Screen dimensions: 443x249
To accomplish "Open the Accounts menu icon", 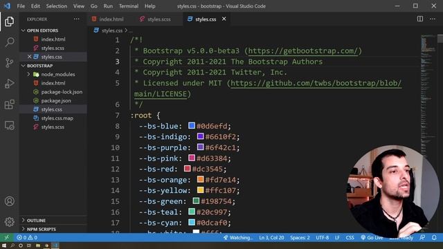I will [9, 201].
